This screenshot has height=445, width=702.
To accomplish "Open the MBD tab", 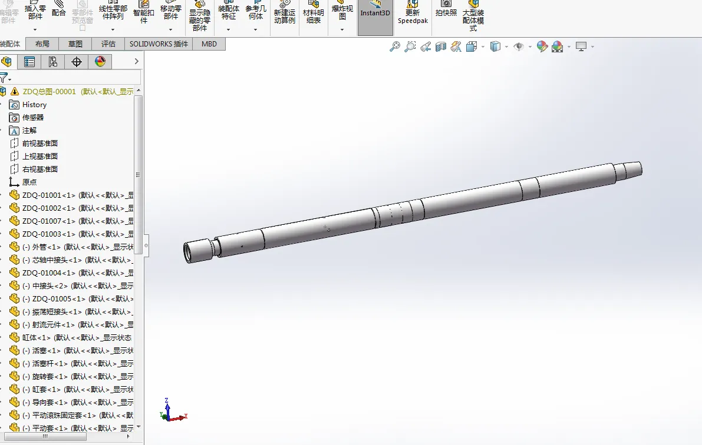I will pos(209,44).
